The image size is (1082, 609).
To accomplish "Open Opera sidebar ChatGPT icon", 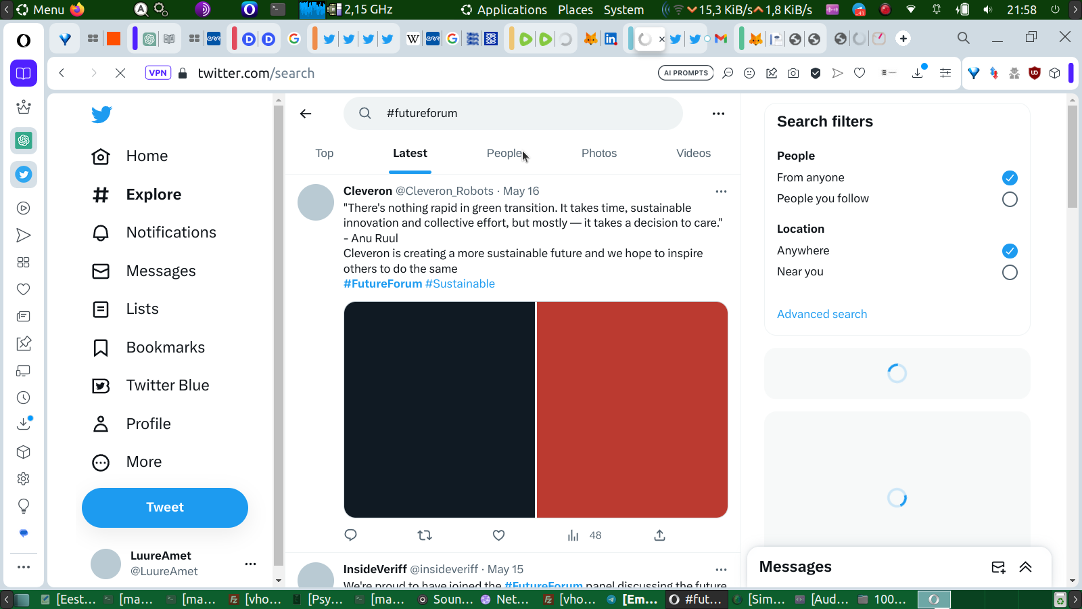I will [x=24, y=141].
